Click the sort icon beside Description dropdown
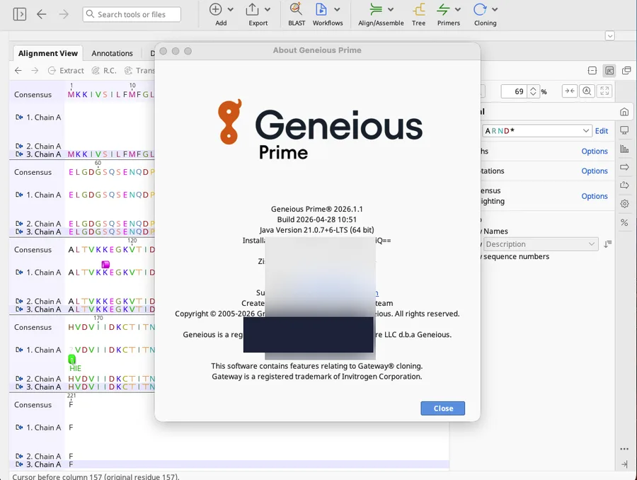The height and width of the screenshot is (480, 637). pos(607,244)
